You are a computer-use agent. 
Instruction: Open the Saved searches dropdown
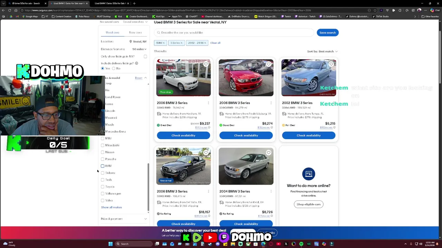(135, 22)
